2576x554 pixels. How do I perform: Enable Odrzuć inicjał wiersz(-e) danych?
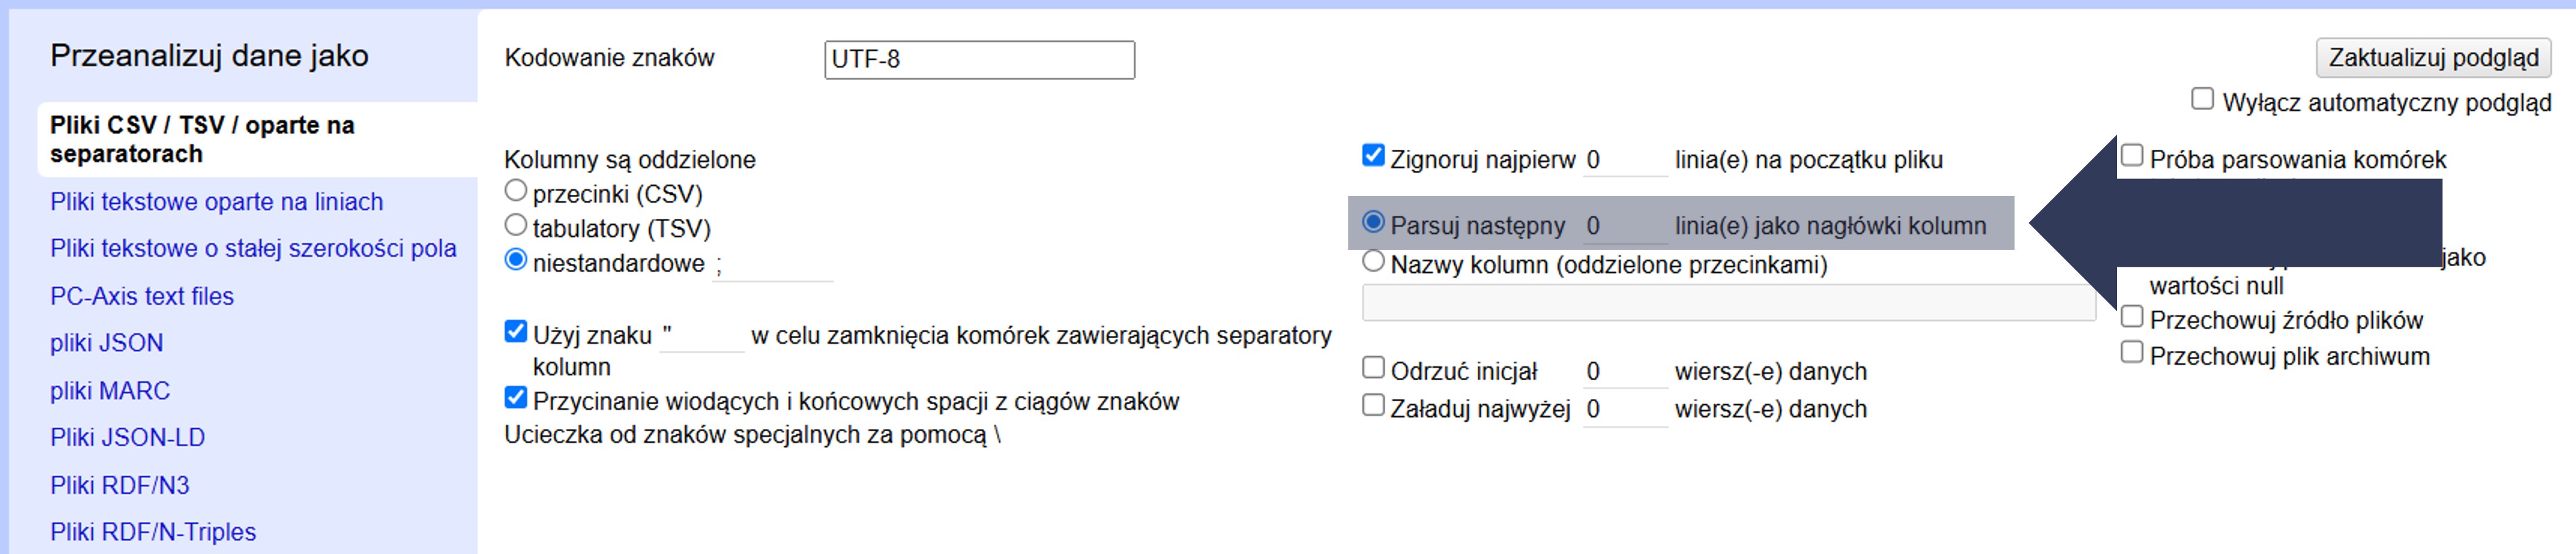pos(1373,368)
